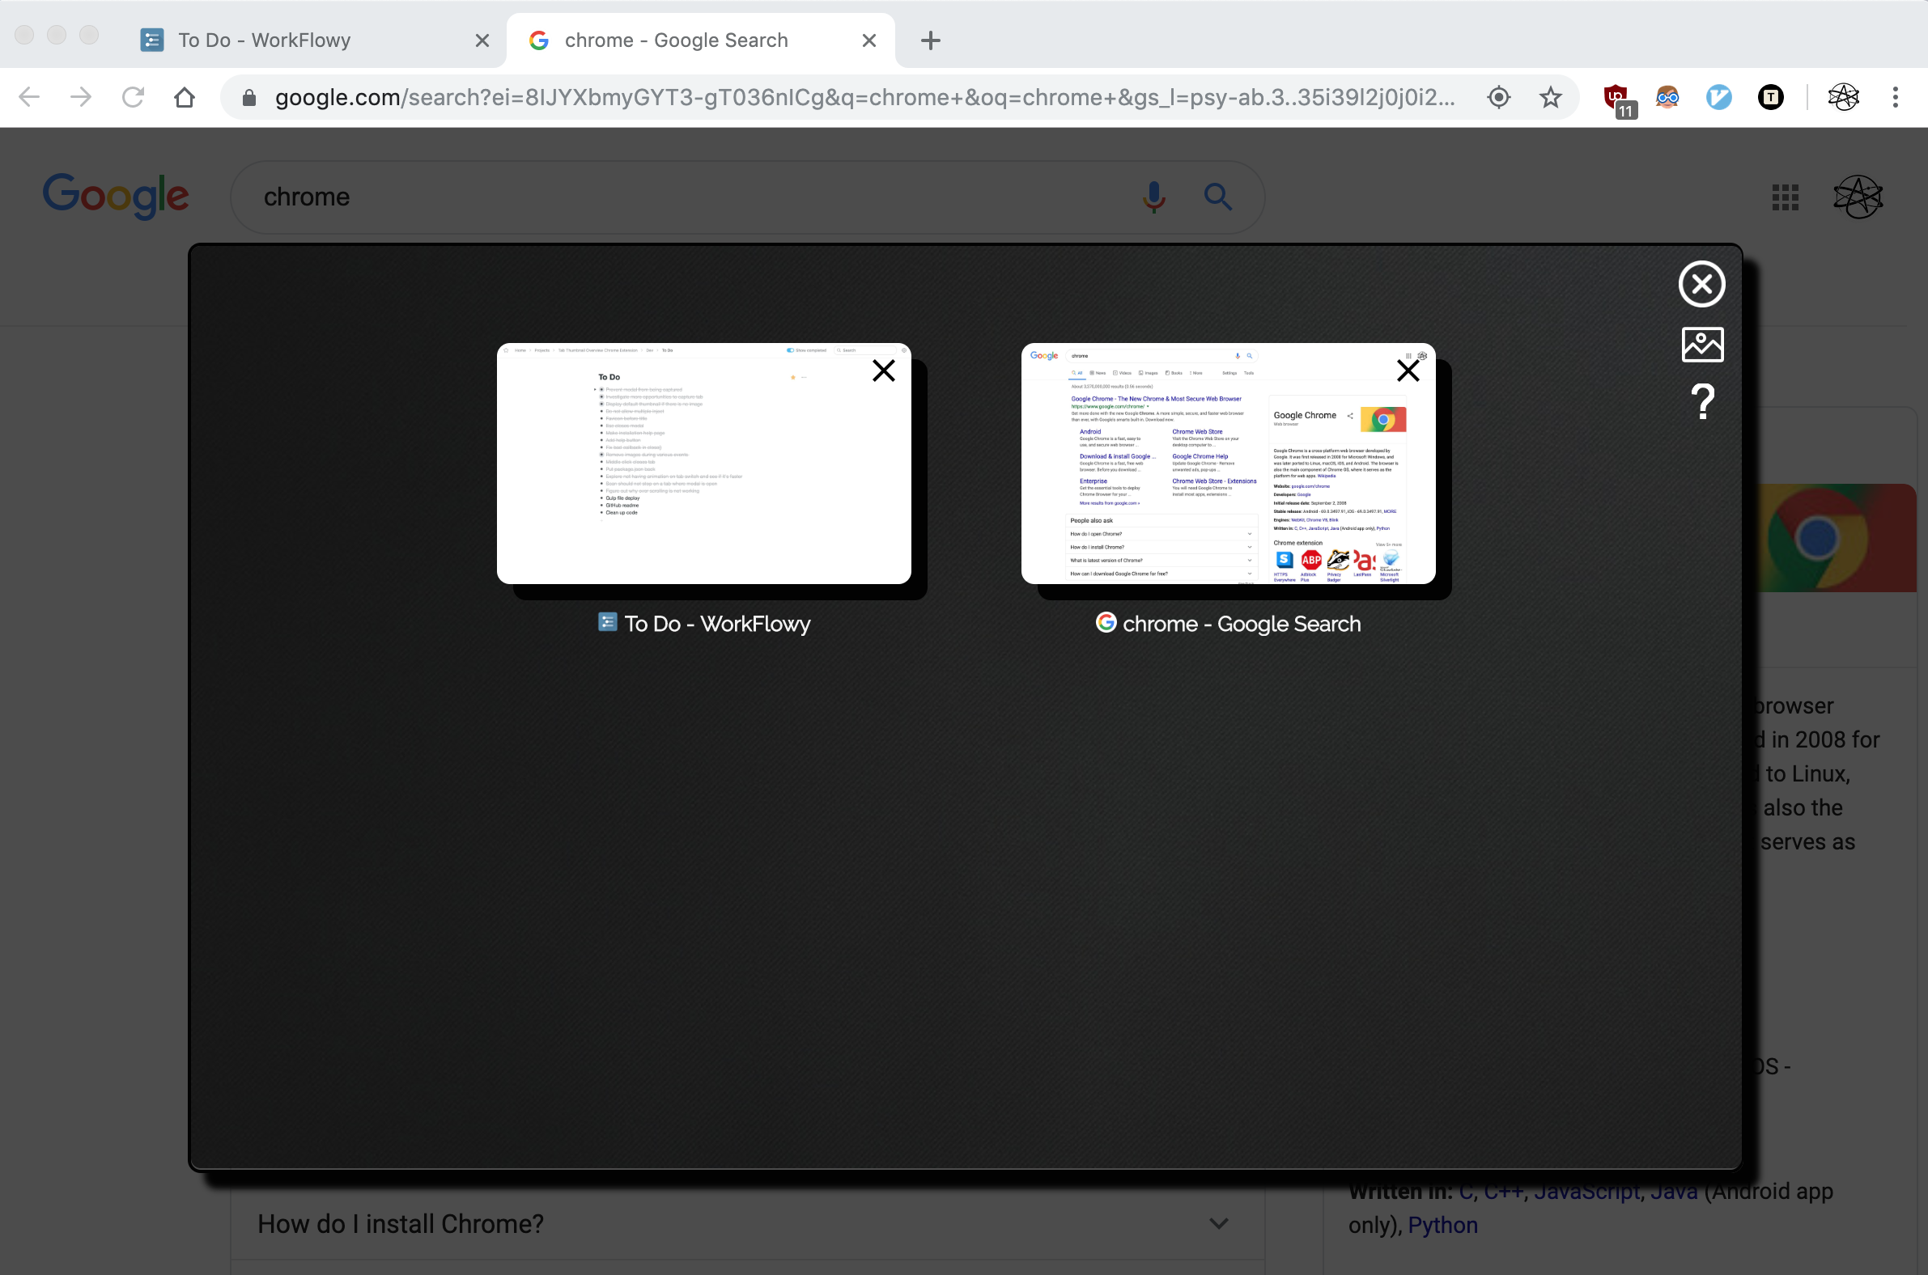Click the blue checkmark extension icon

coord(1718,98)
